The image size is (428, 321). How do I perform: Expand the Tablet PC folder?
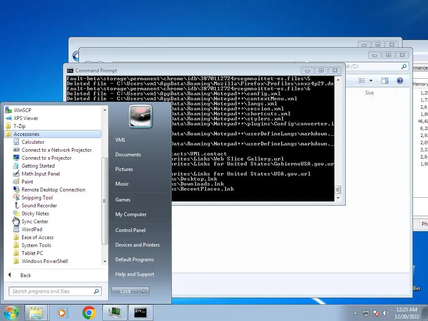[x=32, y=253]
